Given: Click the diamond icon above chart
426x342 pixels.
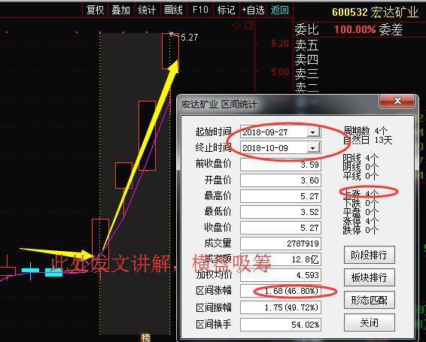Looking at the screenshot, I should [237, 26].
